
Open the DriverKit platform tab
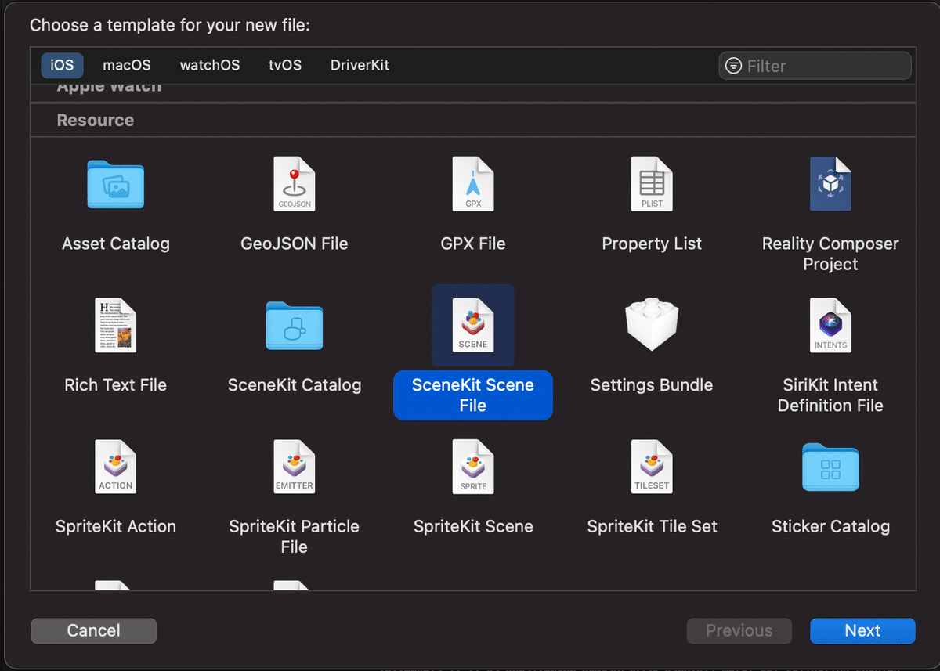[360, 66]
